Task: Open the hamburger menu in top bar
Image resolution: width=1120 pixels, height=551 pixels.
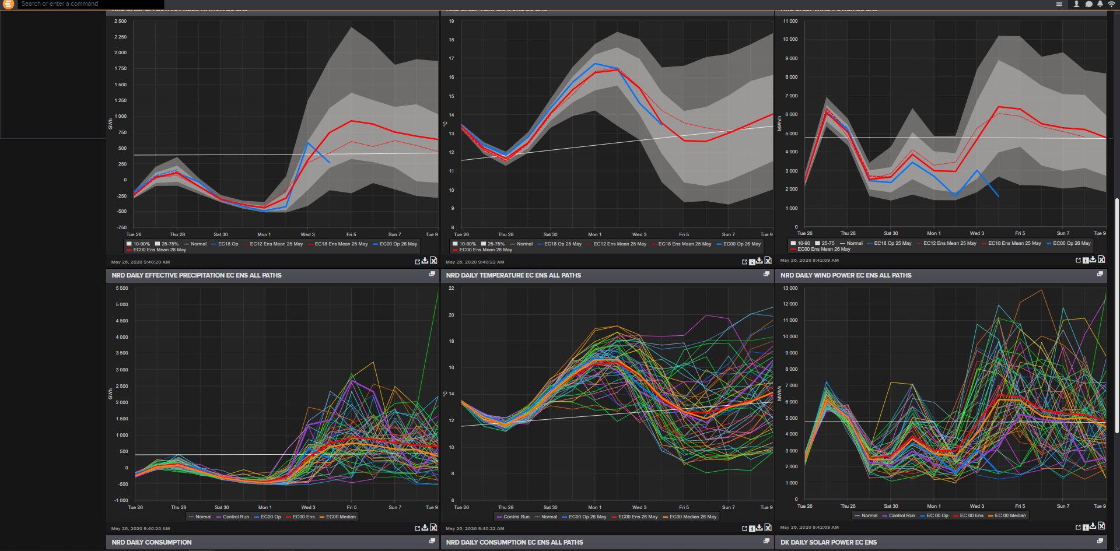Action: (1059, 4)
